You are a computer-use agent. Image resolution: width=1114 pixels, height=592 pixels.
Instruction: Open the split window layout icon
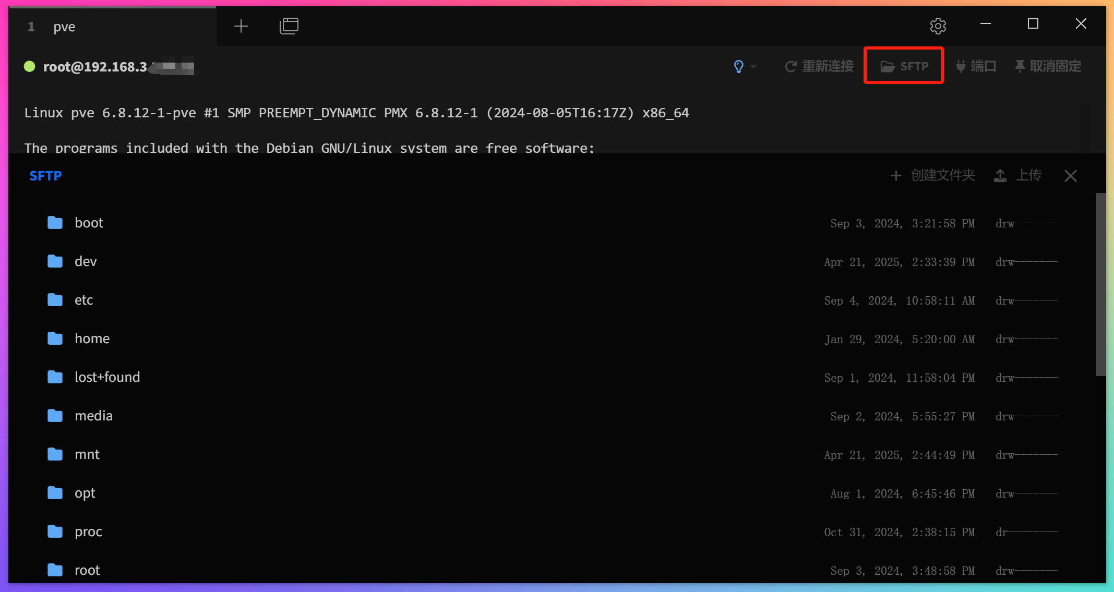(289, 26)
